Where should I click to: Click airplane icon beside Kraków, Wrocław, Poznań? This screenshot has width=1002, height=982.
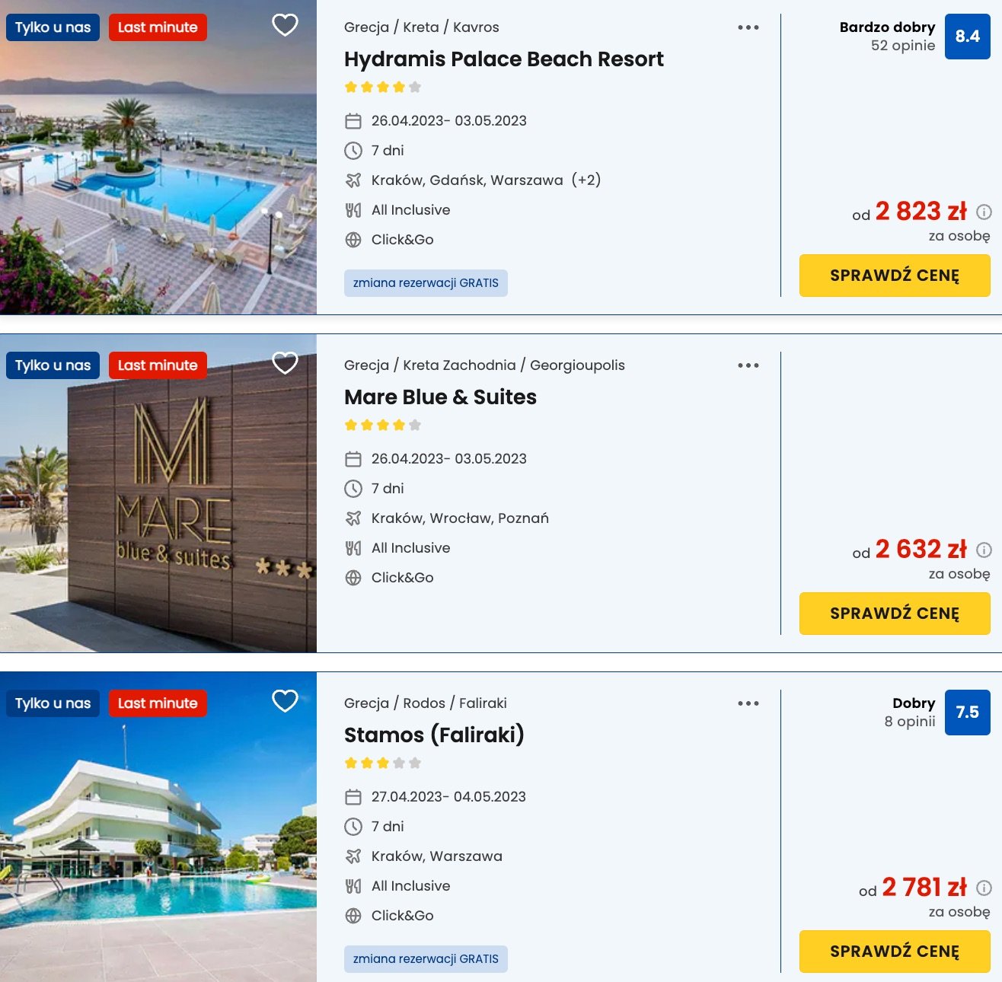click(353, 518)
